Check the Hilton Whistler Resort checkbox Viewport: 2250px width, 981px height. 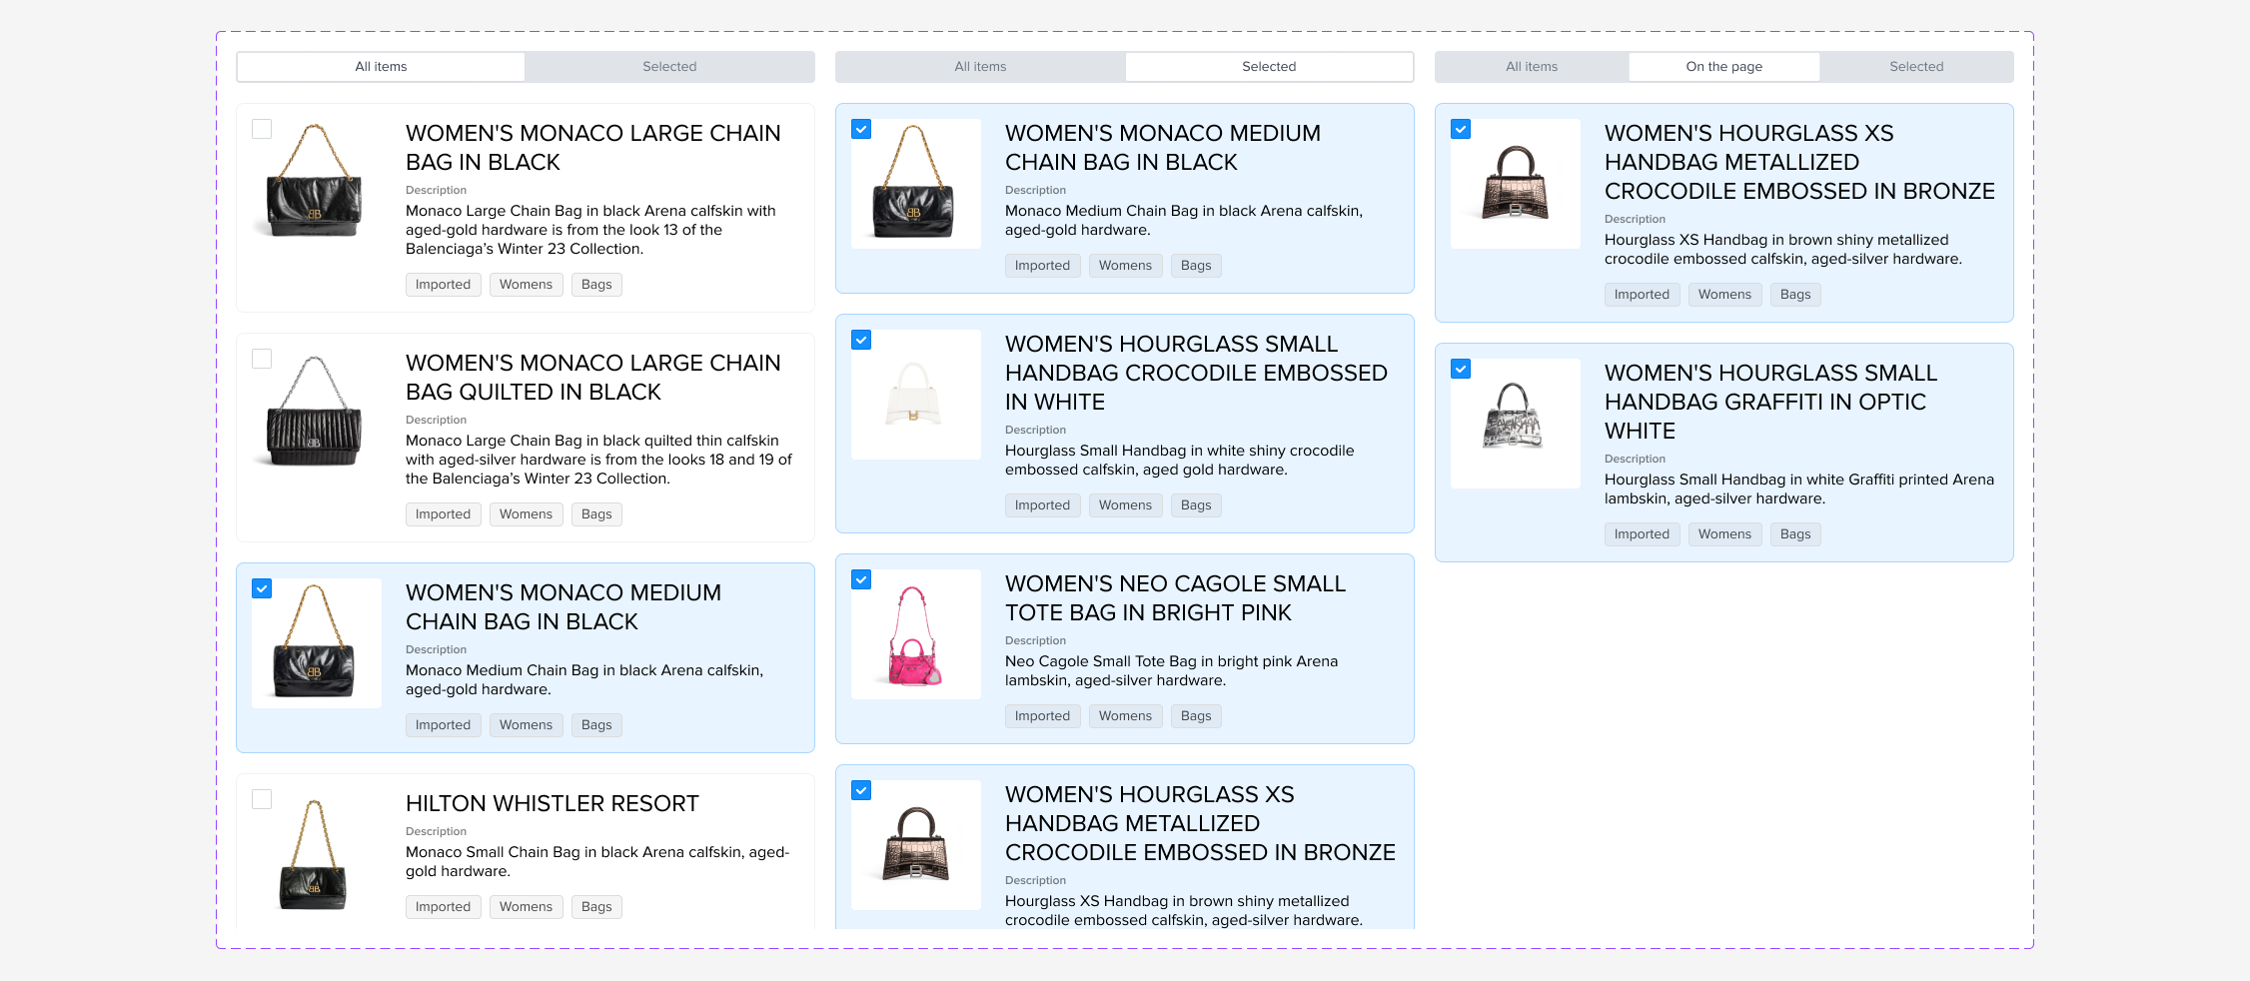pyautogui.click(x=262, y=799)
